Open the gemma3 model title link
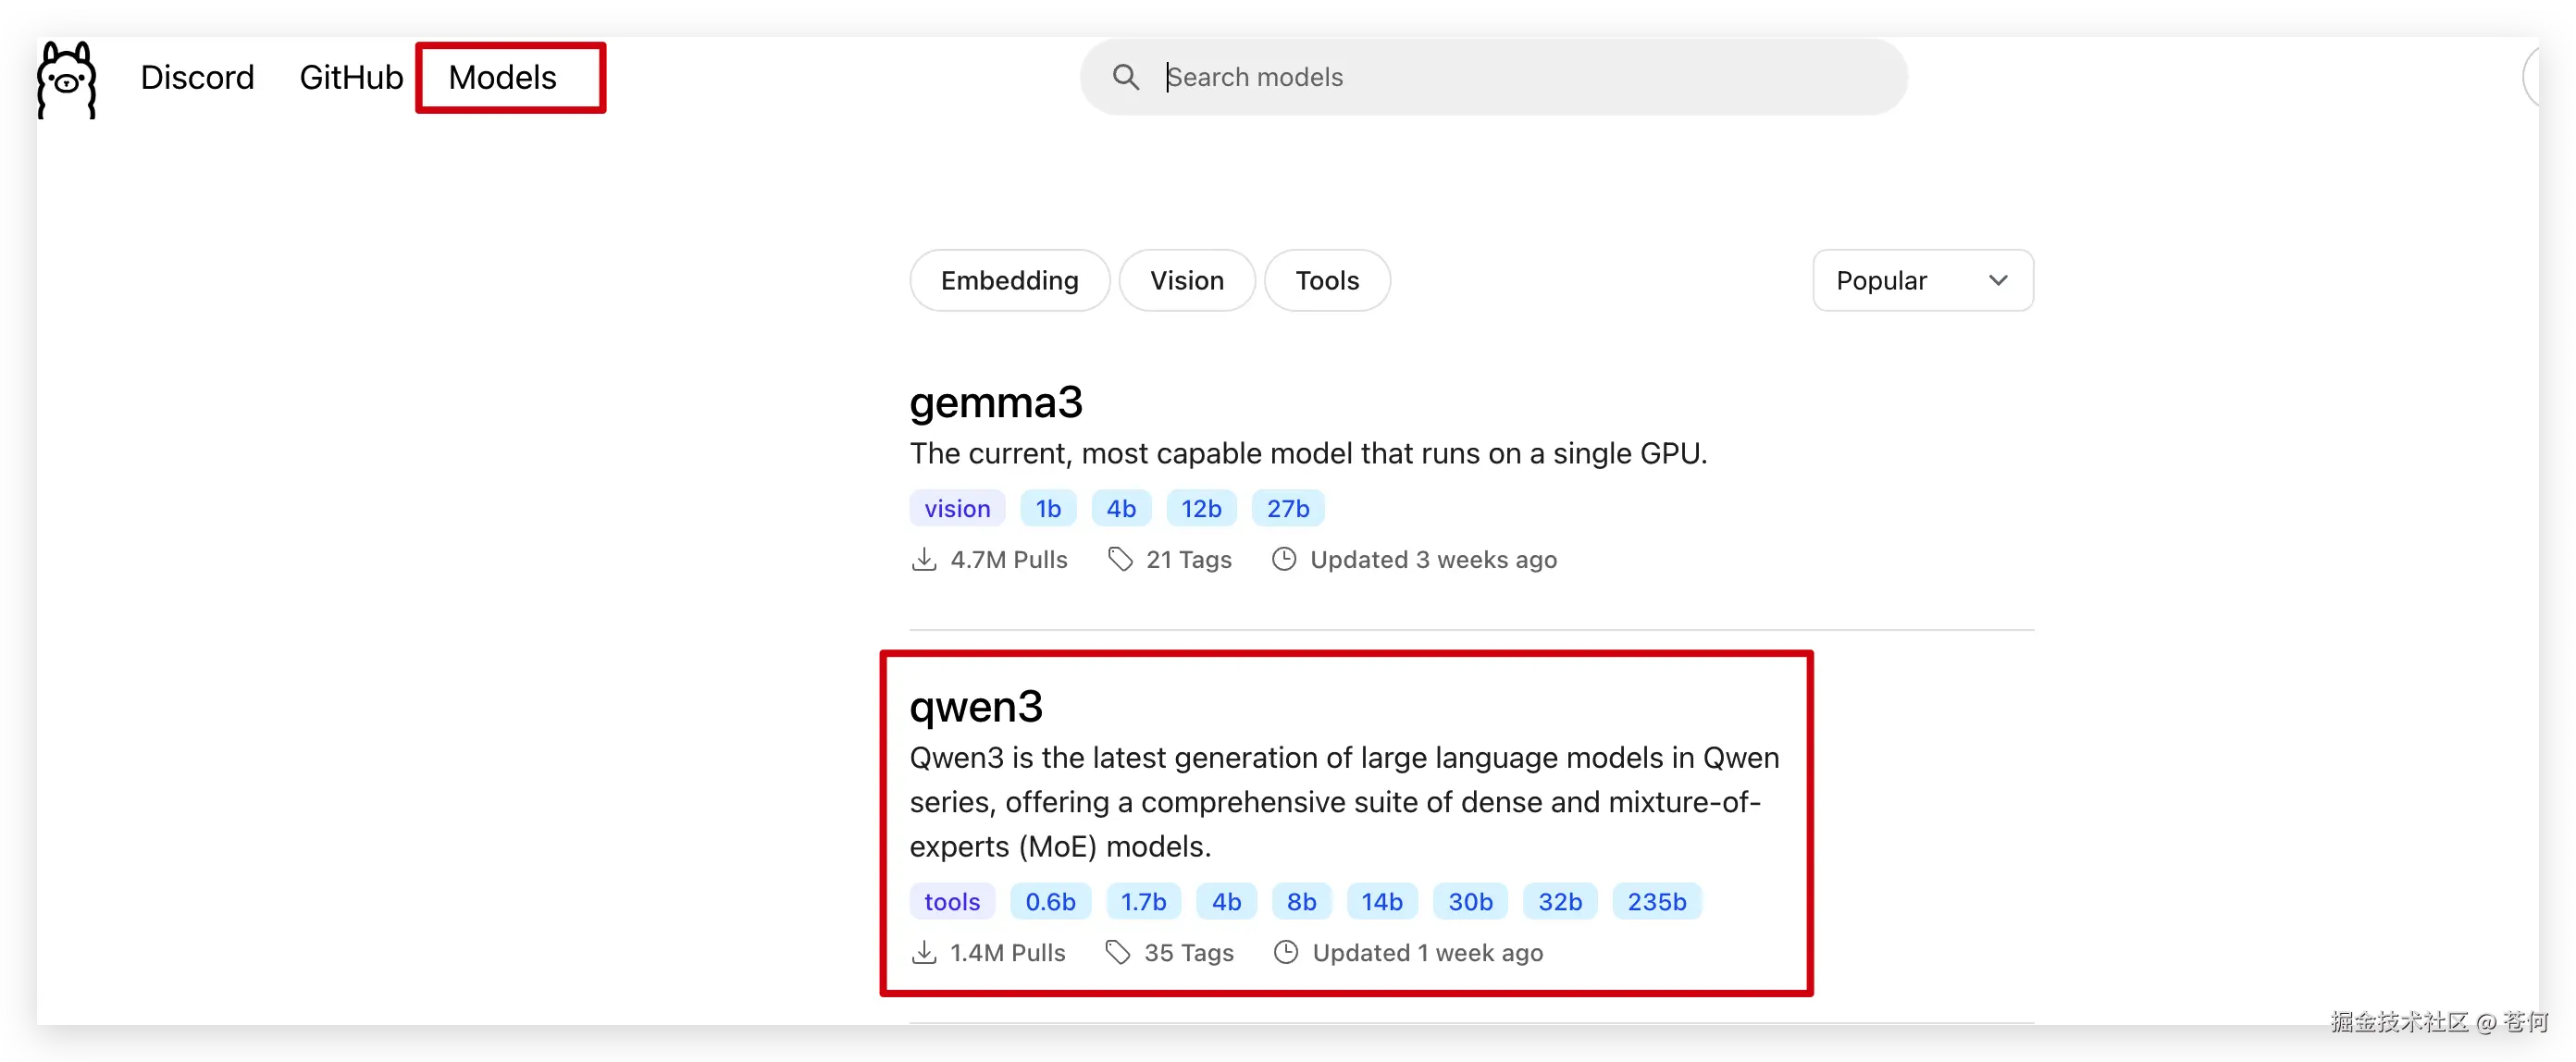 click(x=995, y=402)
